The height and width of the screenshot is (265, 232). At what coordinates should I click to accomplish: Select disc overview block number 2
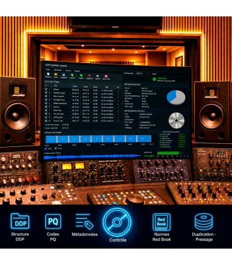[x=62, y=139]
